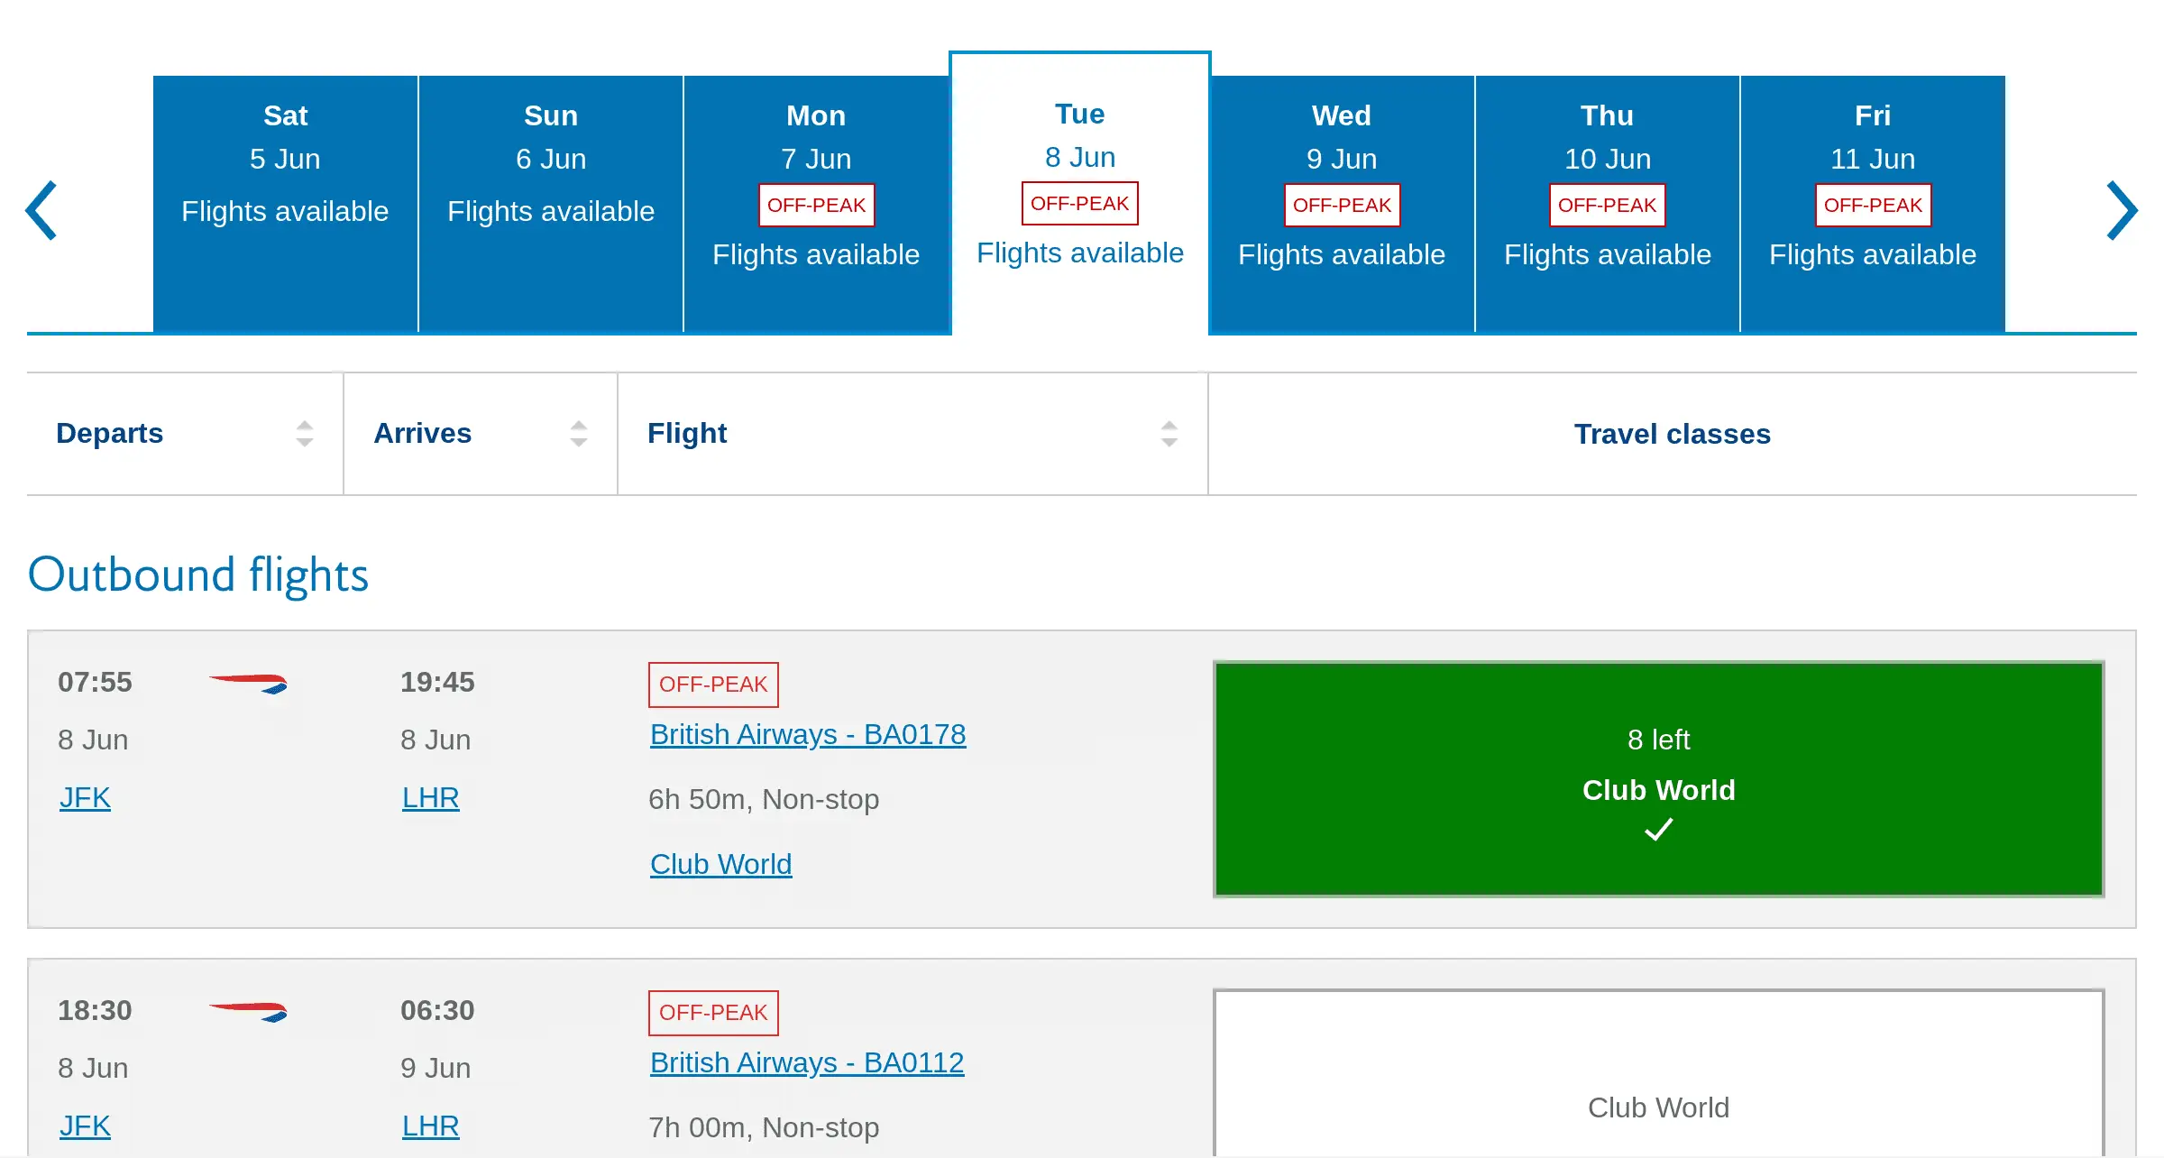Open the British Airways - BA0112 flight link

tap(807, 1062)
